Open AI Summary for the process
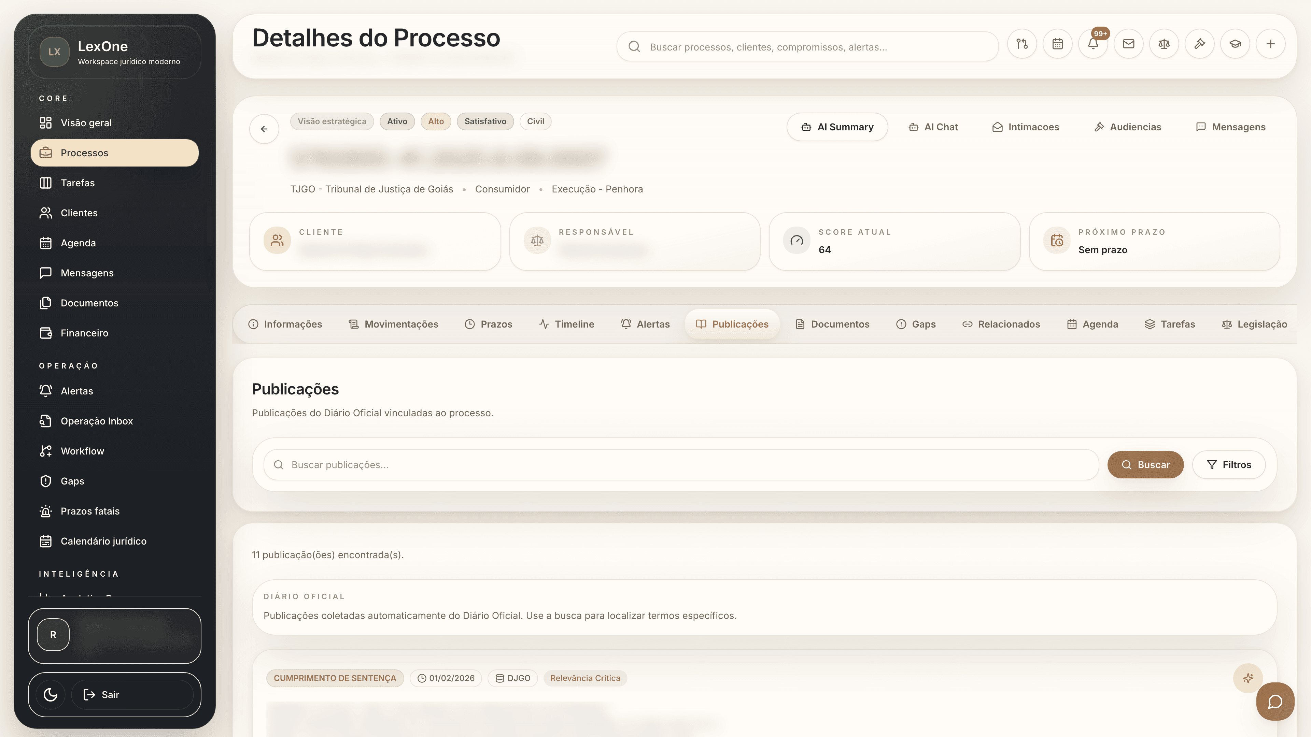This screenshot has width=1311, height=737. point(837,127)
